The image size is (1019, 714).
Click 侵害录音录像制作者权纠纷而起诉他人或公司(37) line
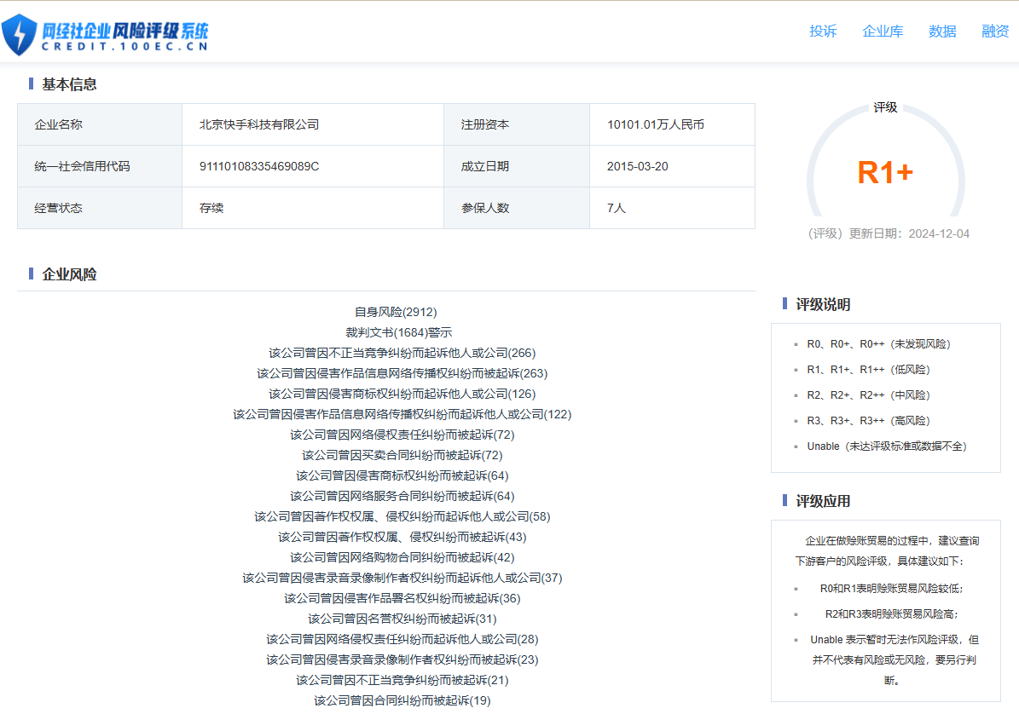tap(402, 578)
